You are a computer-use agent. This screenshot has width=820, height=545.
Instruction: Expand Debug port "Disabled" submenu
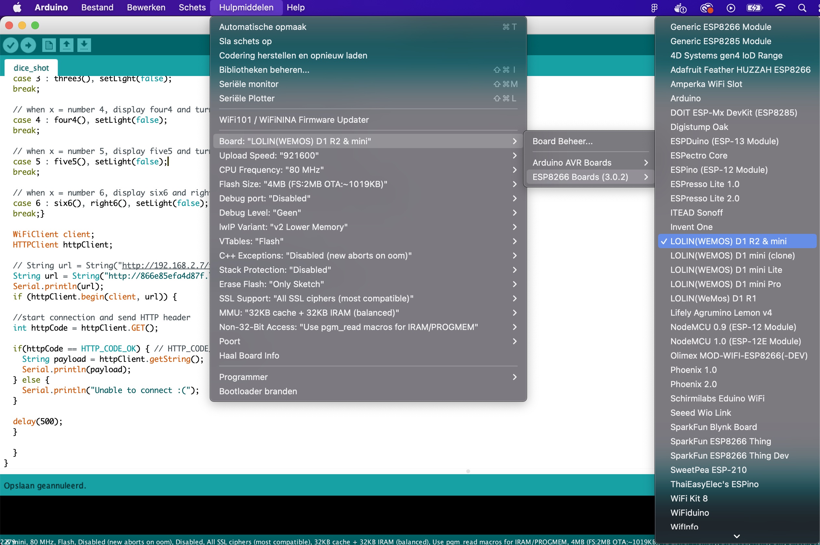pyautogui.click(x=368, y=198)
